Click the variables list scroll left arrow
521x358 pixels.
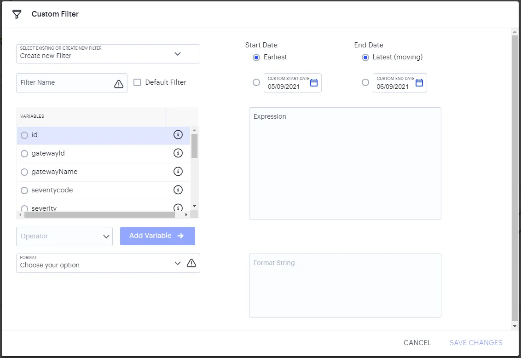click(x=21, y=215)
